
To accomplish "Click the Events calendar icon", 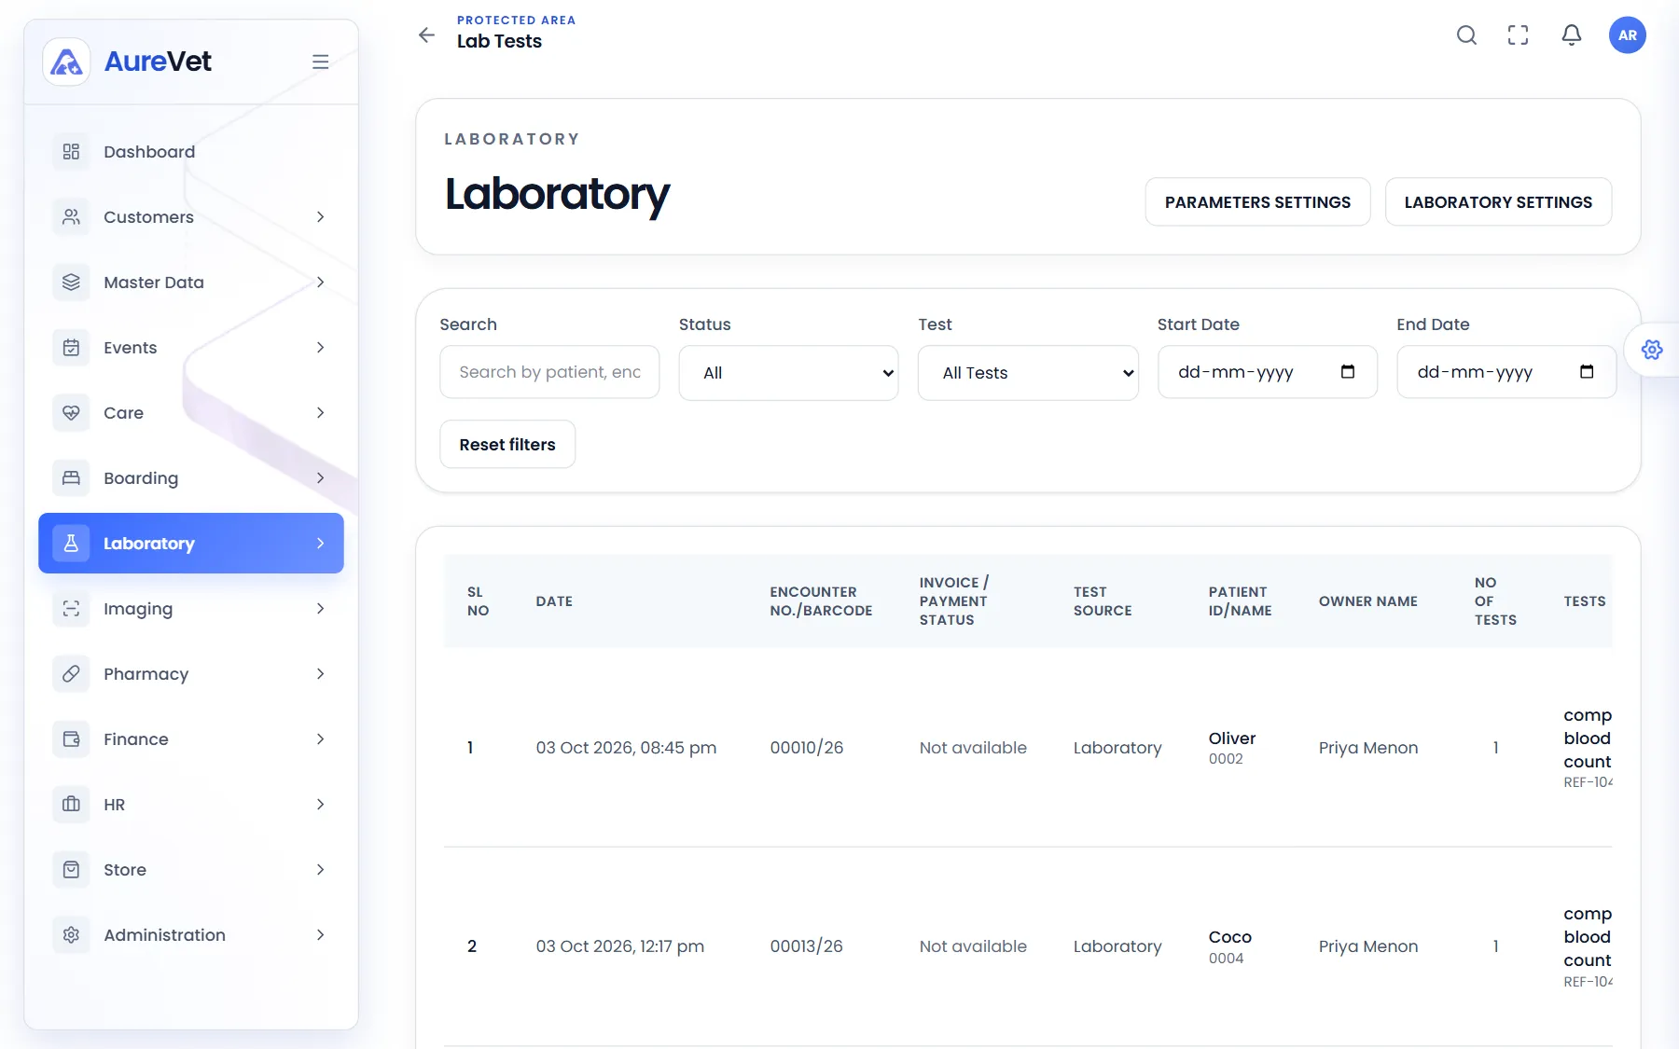I will 71,348.
